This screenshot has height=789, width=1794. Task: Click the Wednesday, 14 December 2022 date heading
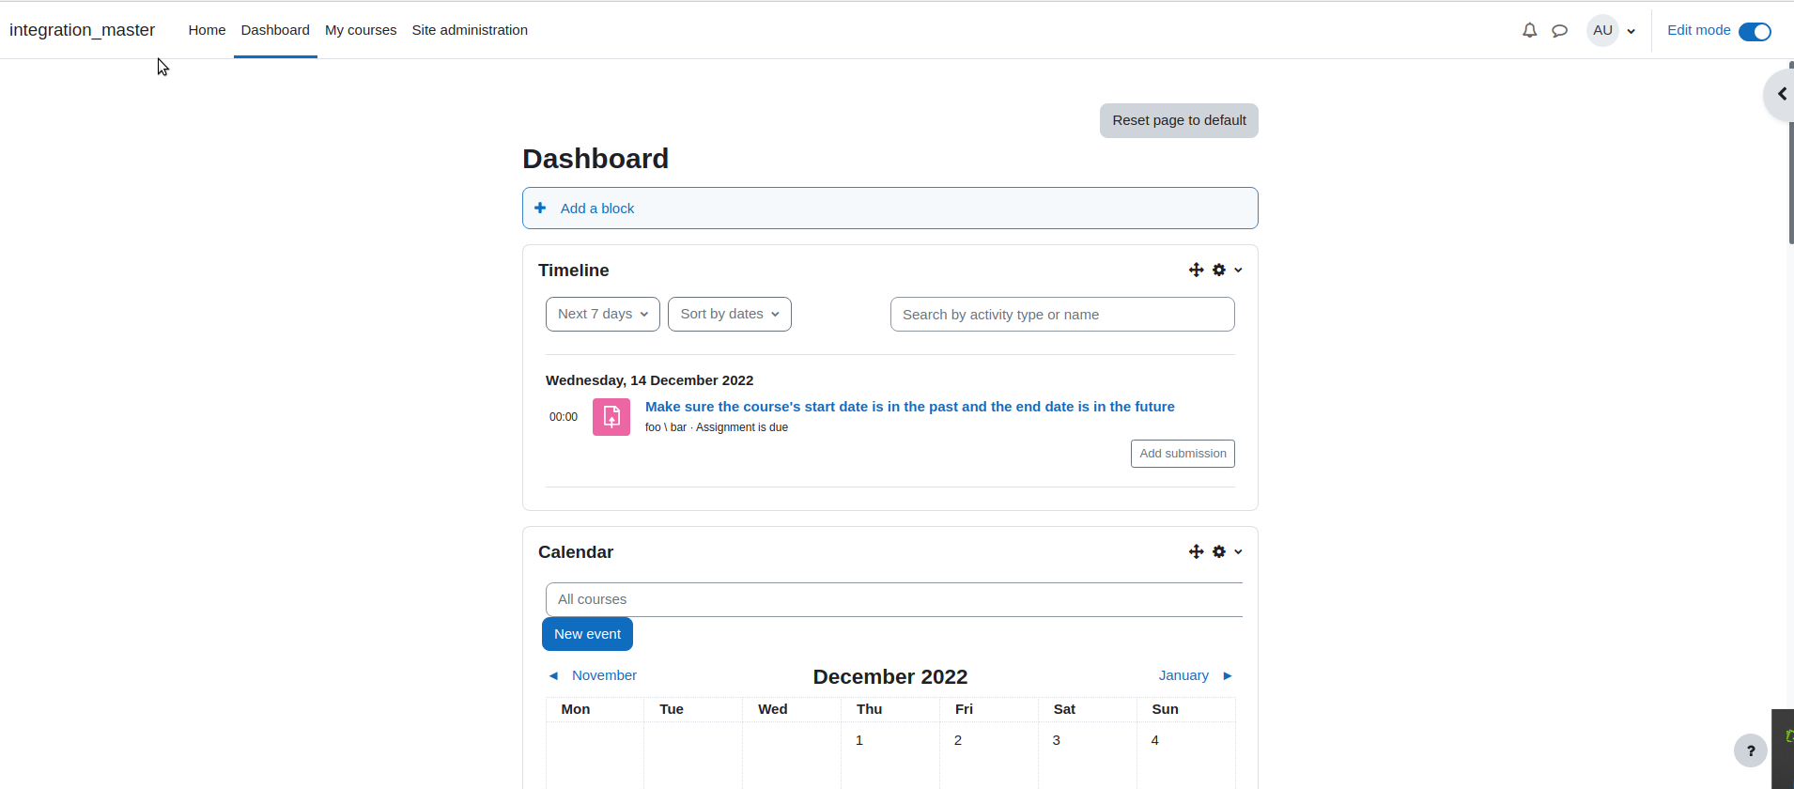649,380
